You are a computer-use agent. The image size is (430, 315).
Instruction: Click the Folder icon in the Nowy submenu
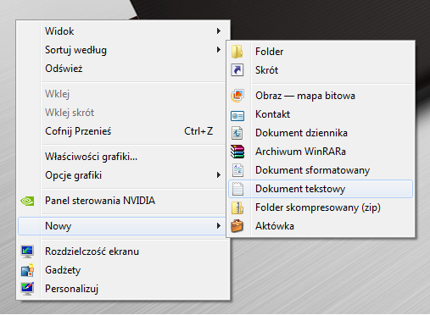click(237, 52)
